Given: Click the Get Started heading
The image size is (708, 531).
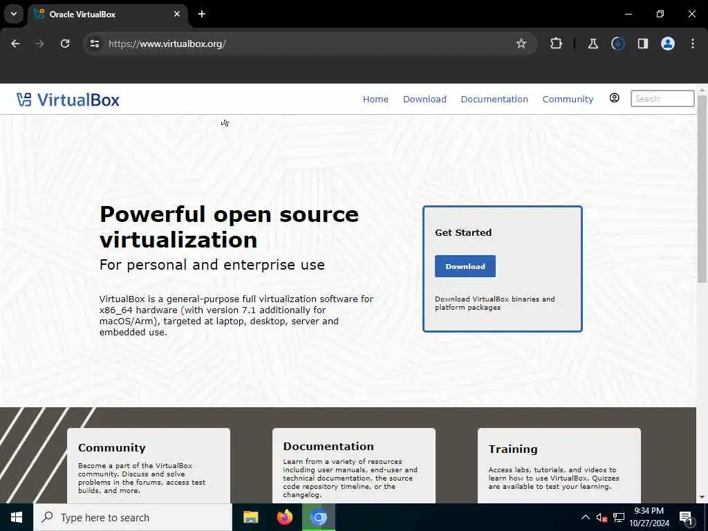Looking at the screenshot, I should [463, 232].
